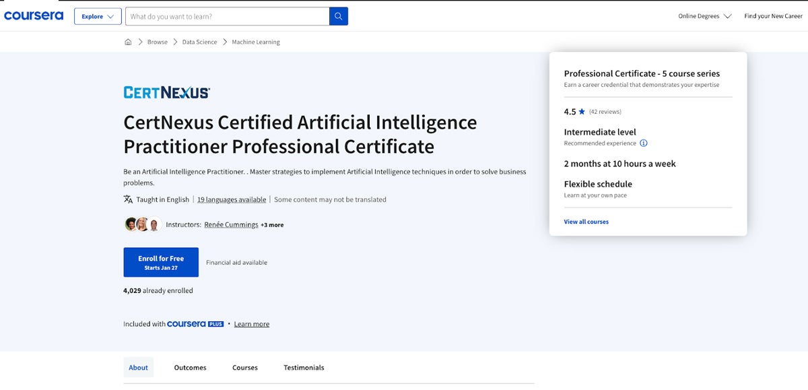The image size is (808, 390).
Task: Click 'Intermediate level' text in card
Action: (x=600, y=132)
